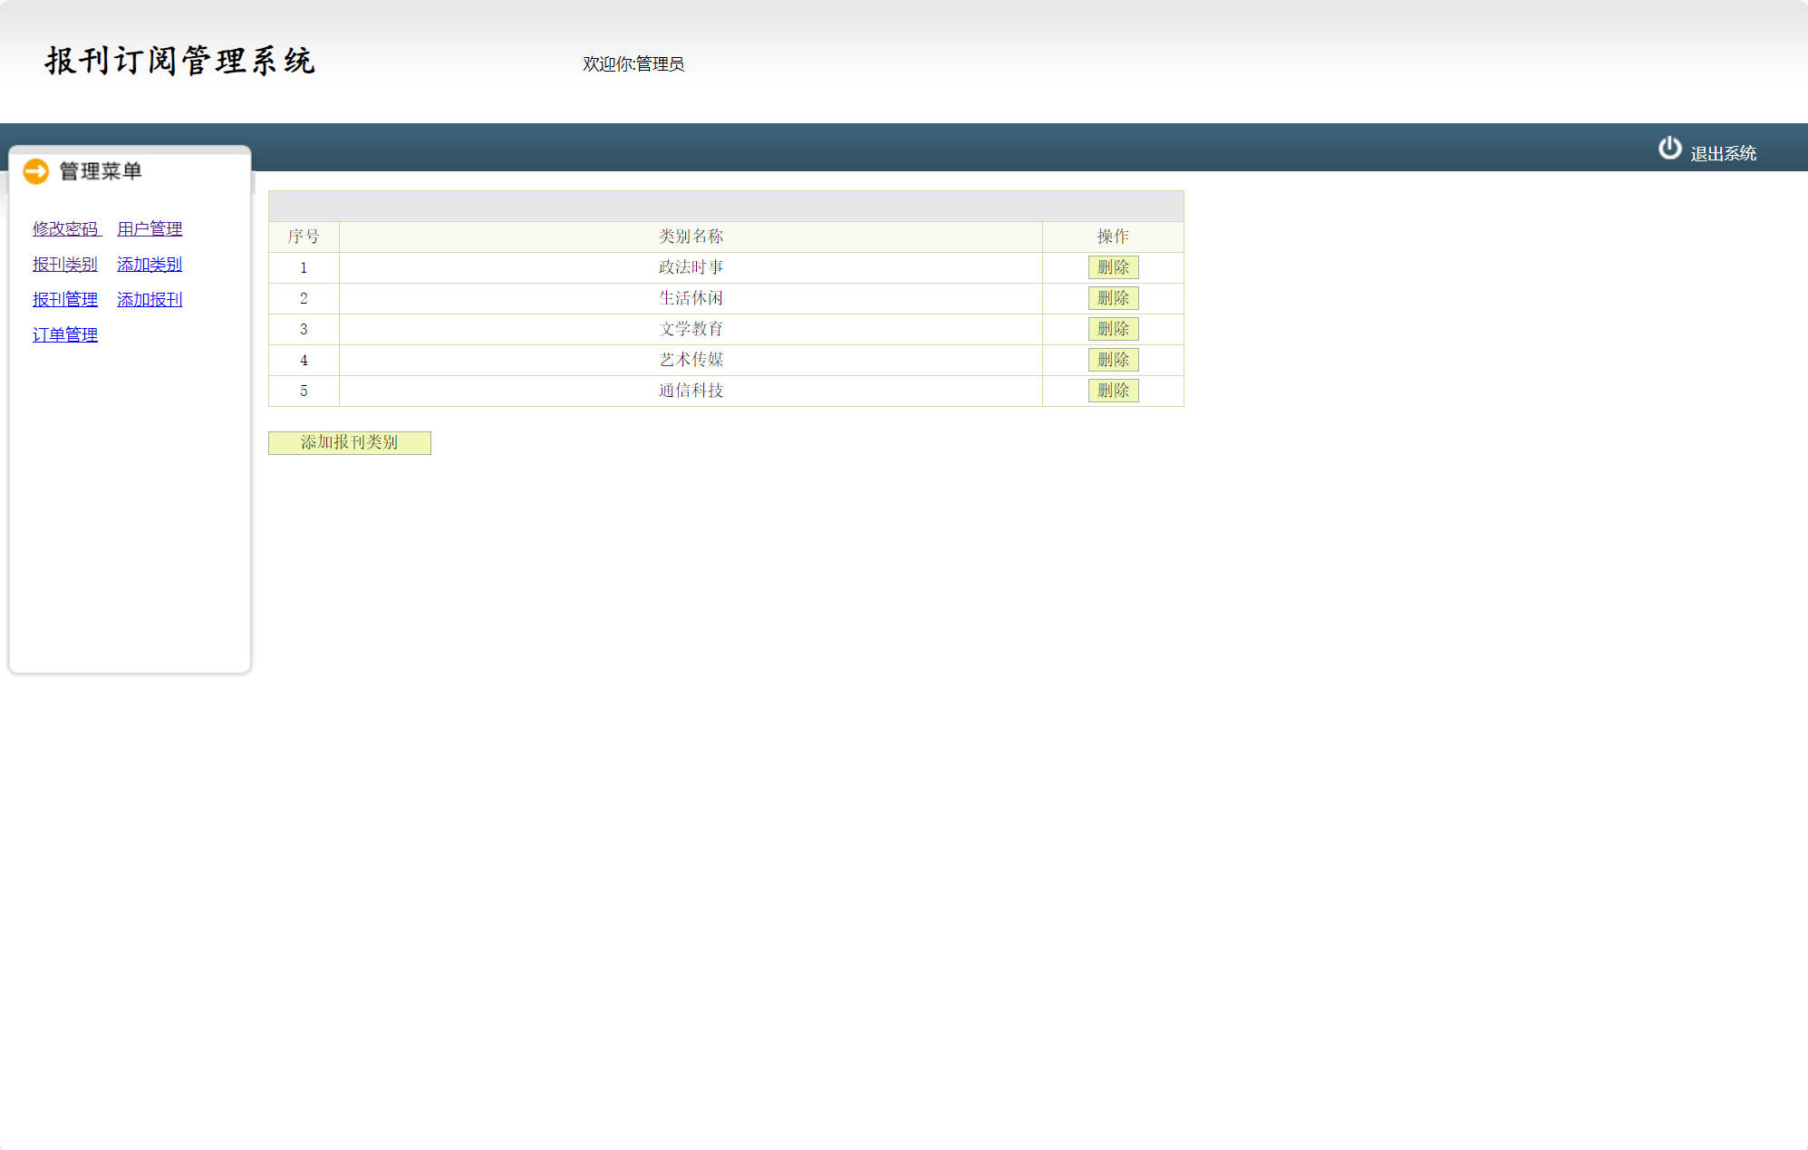Click the 欢迎你:管理员 welcome text
The width and height of the screenshot is (1808, 1150).
click(x=633, y=64)
